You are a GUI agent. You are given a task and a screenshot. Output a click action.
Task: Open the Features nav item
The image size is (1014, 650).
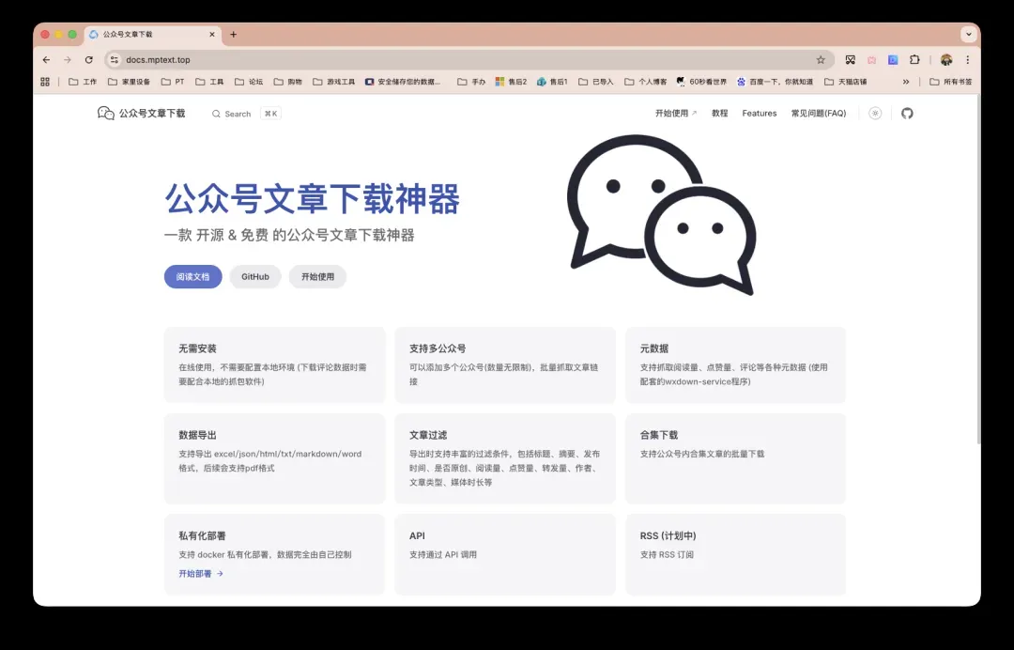[x=759, y=114]
